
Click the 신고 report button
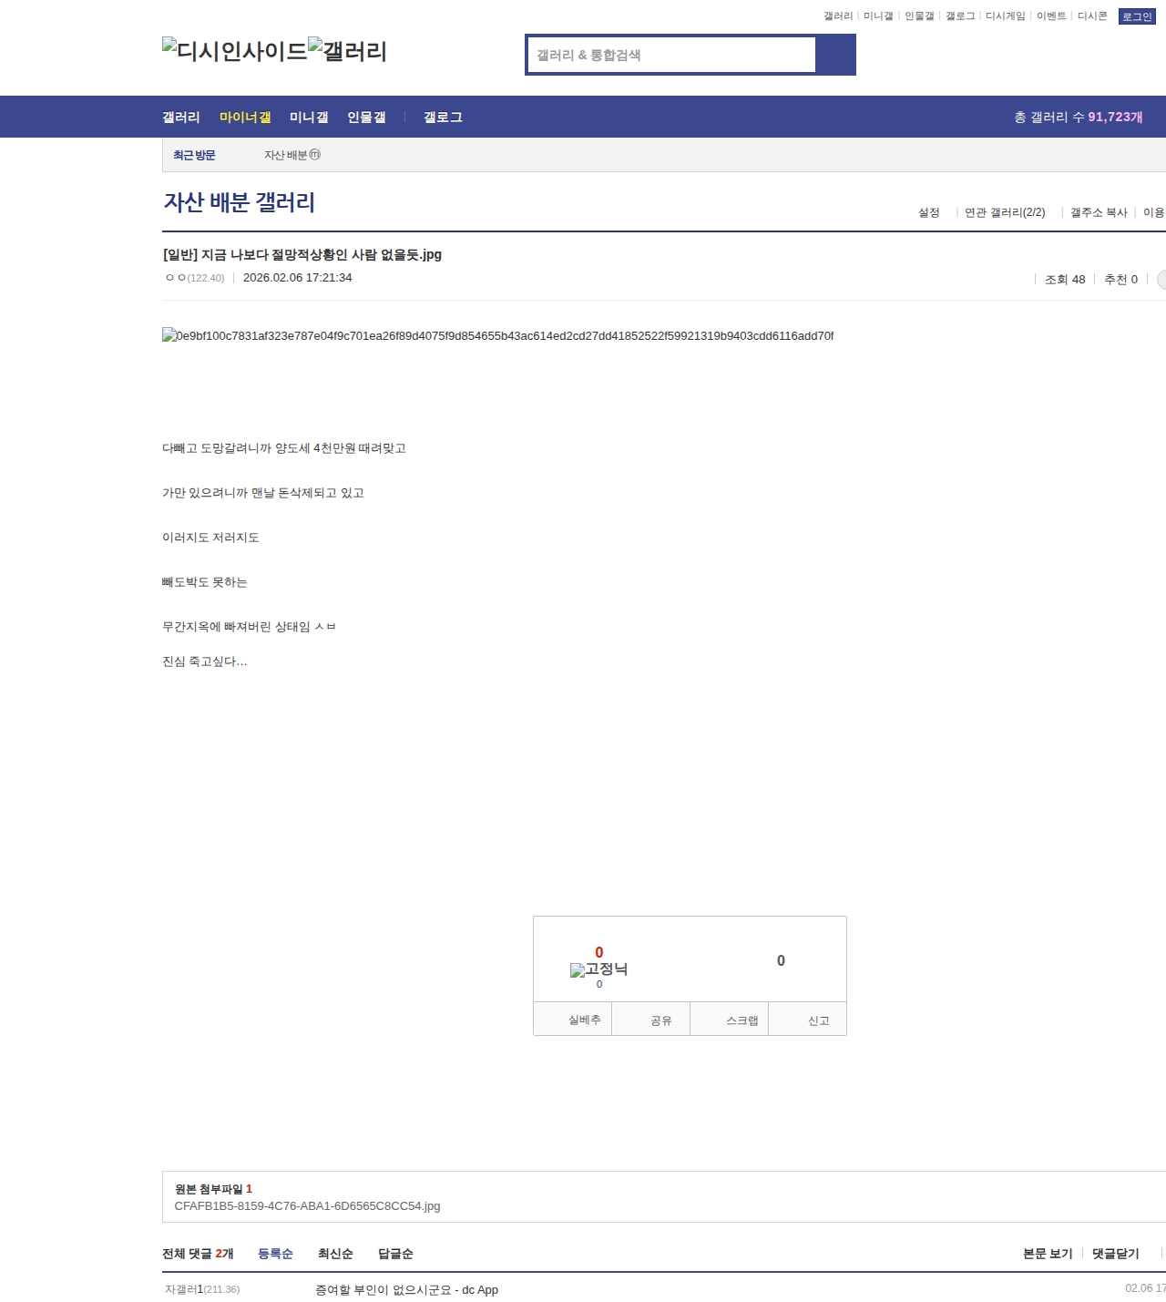(808, 1020)
